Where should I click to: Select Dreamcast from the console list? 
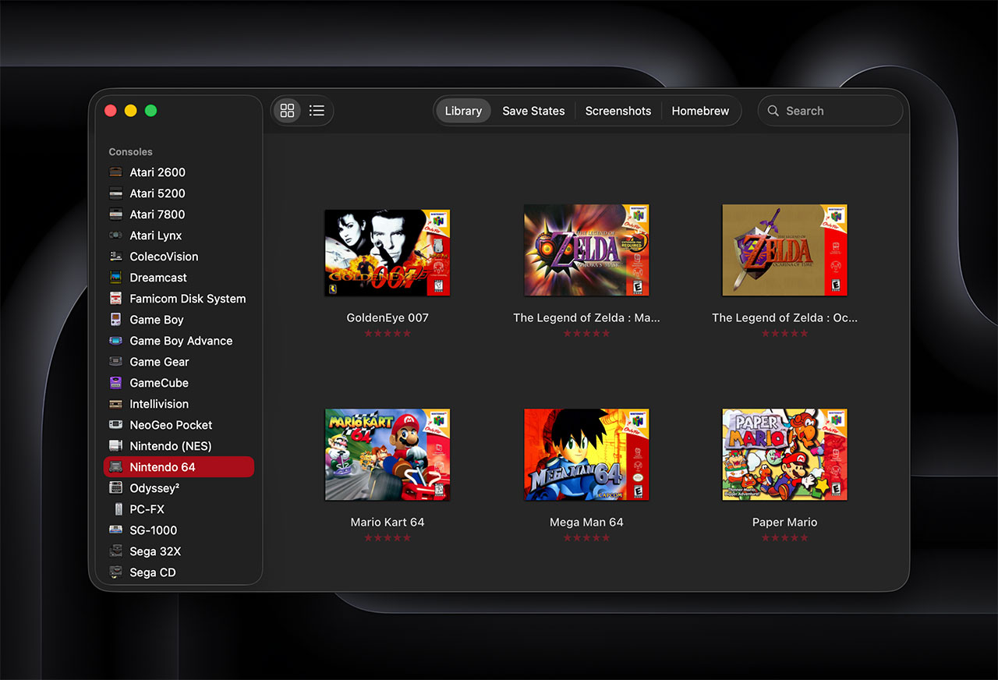point(179,278)
